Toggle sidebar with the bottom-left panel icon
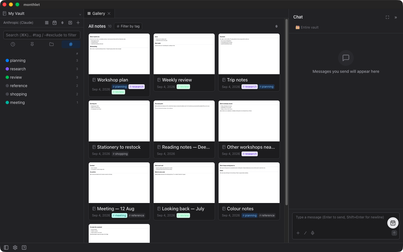 [x=6, y=248]
